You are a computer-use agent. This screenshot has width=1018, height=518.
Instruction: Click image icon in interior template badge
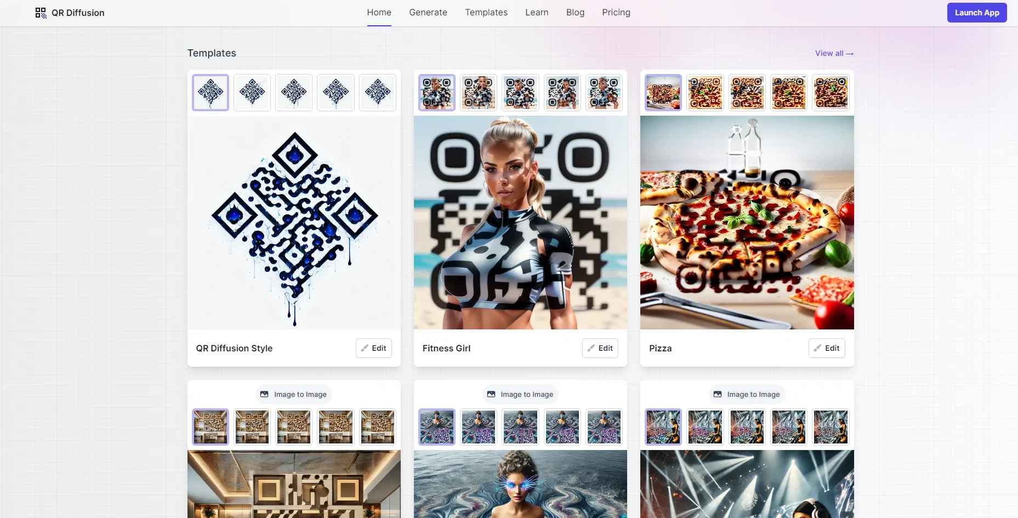click(264, 394)
